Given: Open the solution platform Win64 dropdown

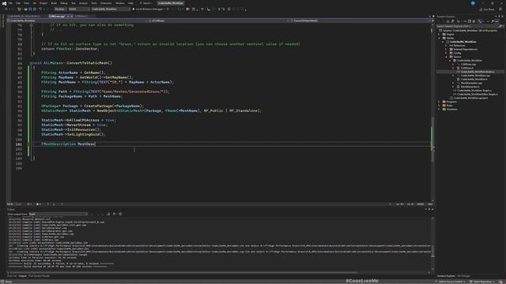Looking at the screenshot, I should point(79,9).
